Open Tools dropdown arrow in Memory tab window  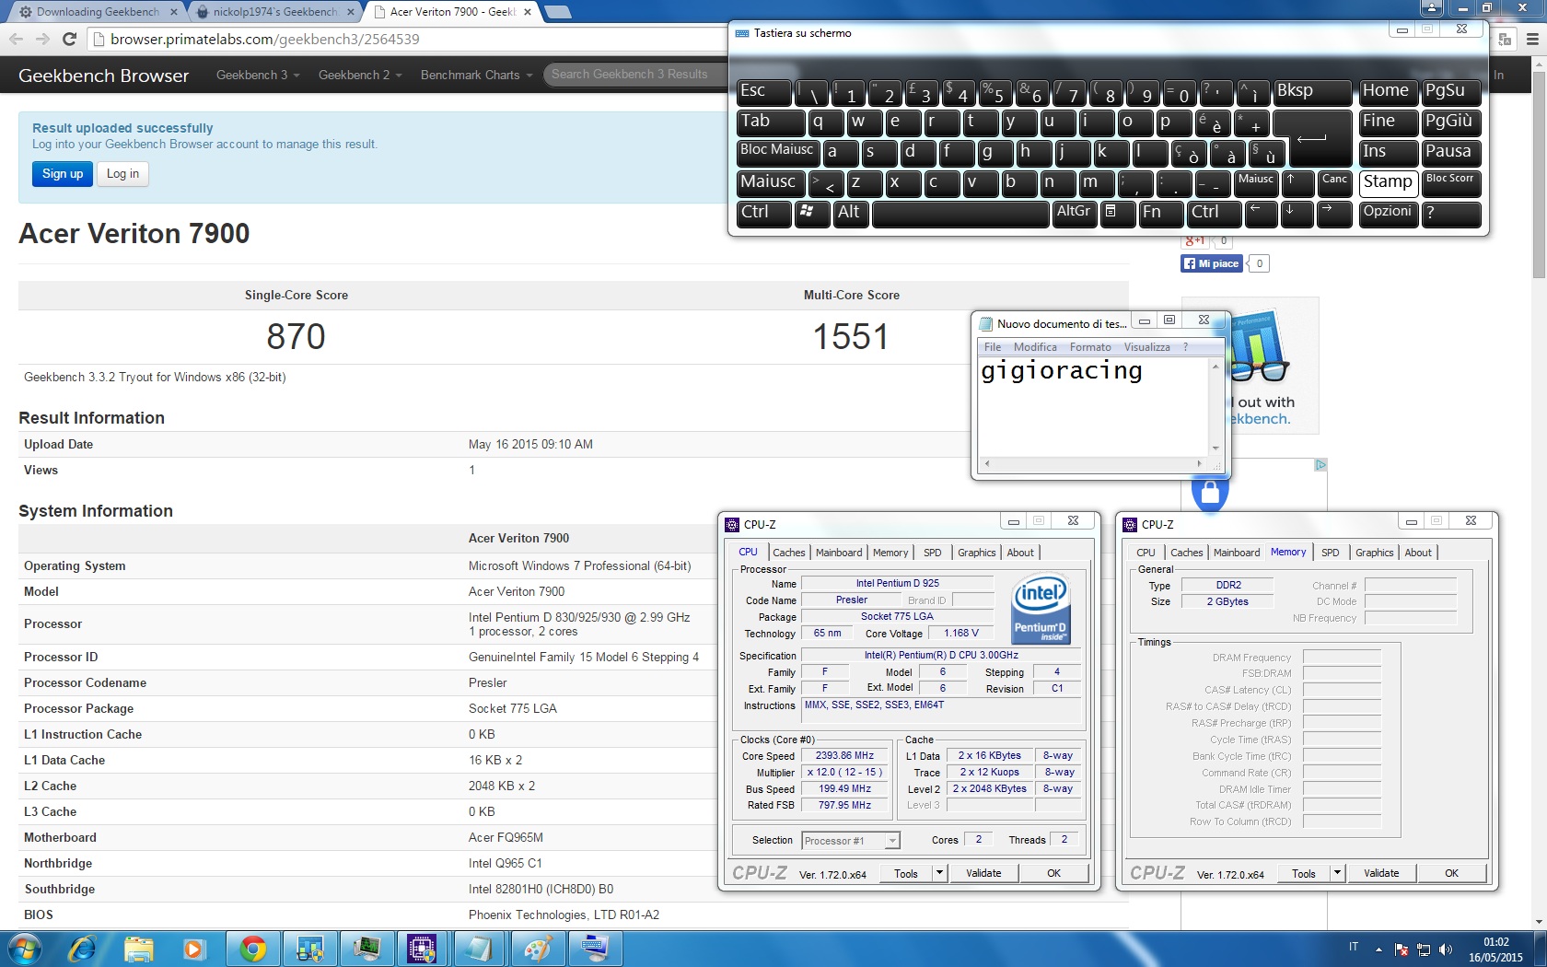click(x=1337, y=873)
